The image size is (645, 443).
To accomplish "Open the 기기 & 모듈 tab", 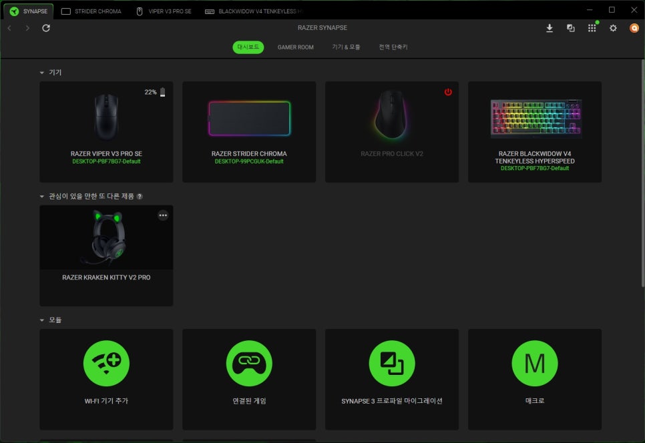I will [346, 47].
